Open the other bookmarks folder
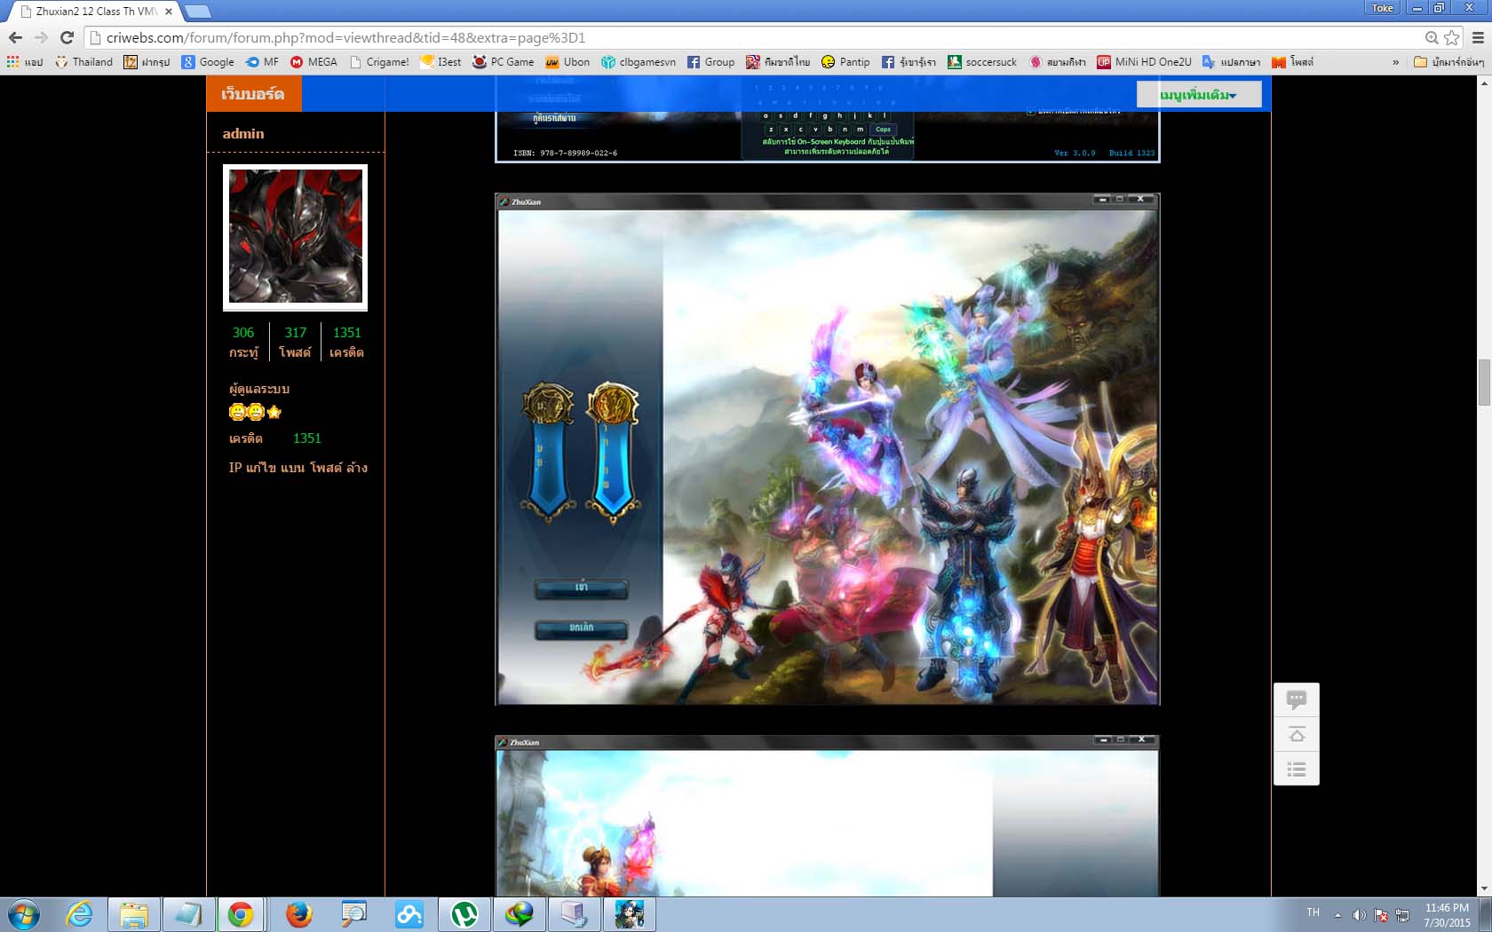 pos(1448,62)
